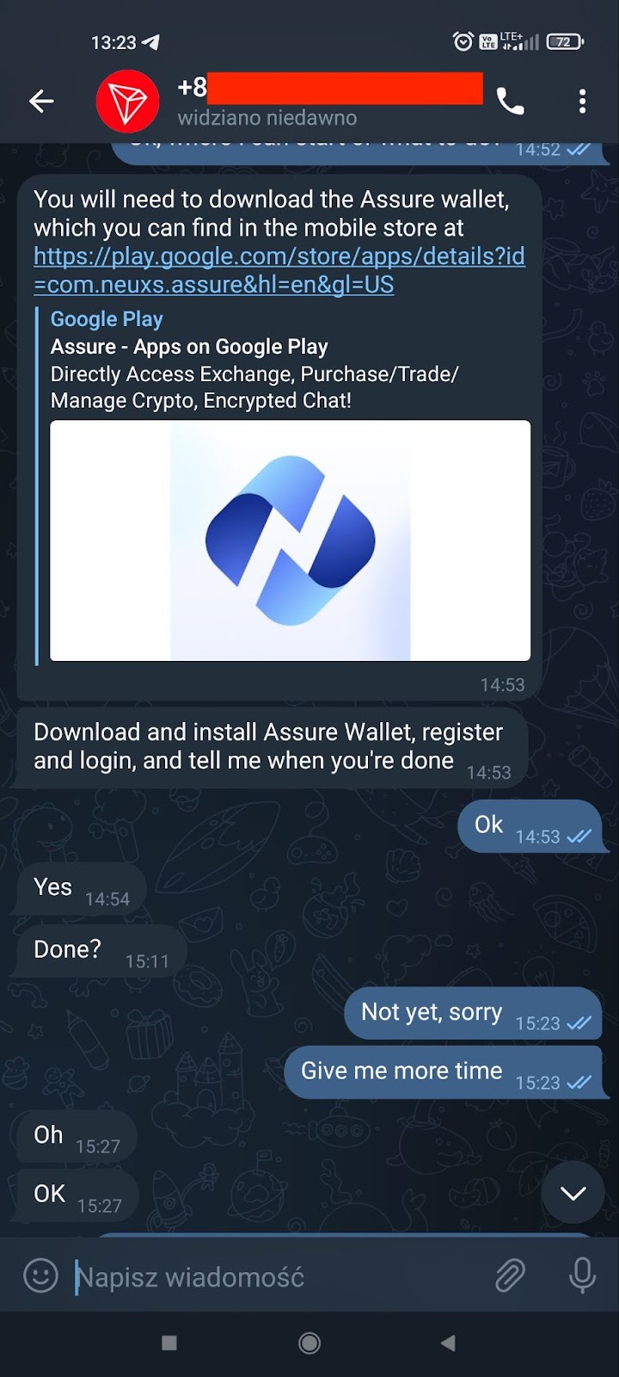Tap the Google Play preview title
This screenshot has width=619, height=1377.
(107, 318)
